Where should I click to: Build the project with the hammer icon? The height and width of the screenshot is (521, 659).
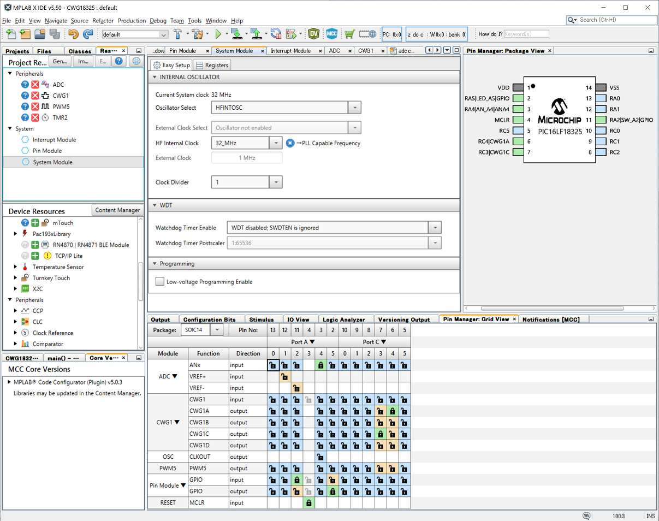[x=177, y=34]
